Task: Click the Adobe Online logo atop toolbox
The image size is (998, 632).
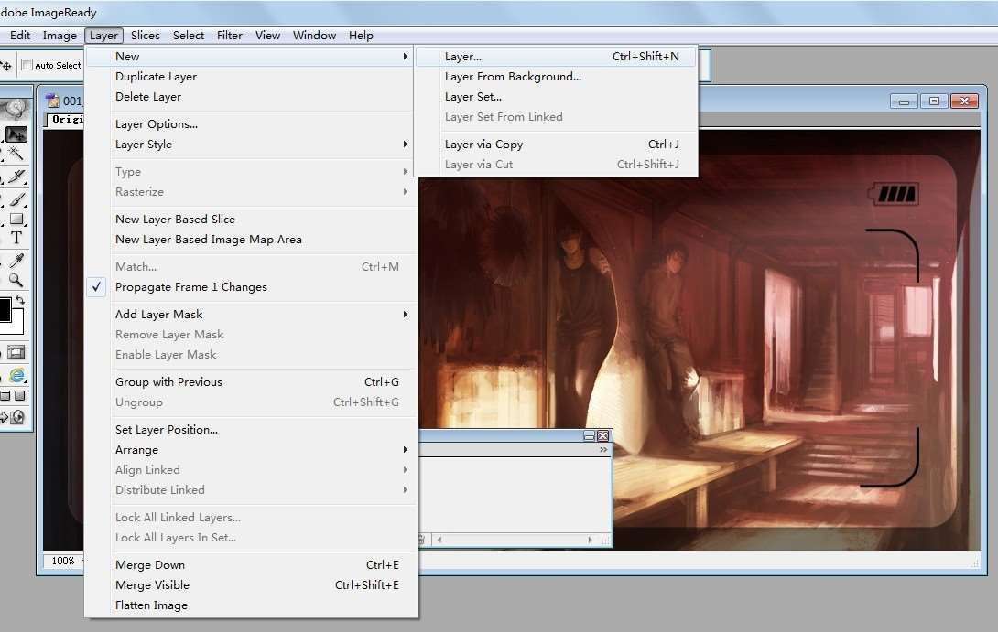Action: click(x=16, y=110)
